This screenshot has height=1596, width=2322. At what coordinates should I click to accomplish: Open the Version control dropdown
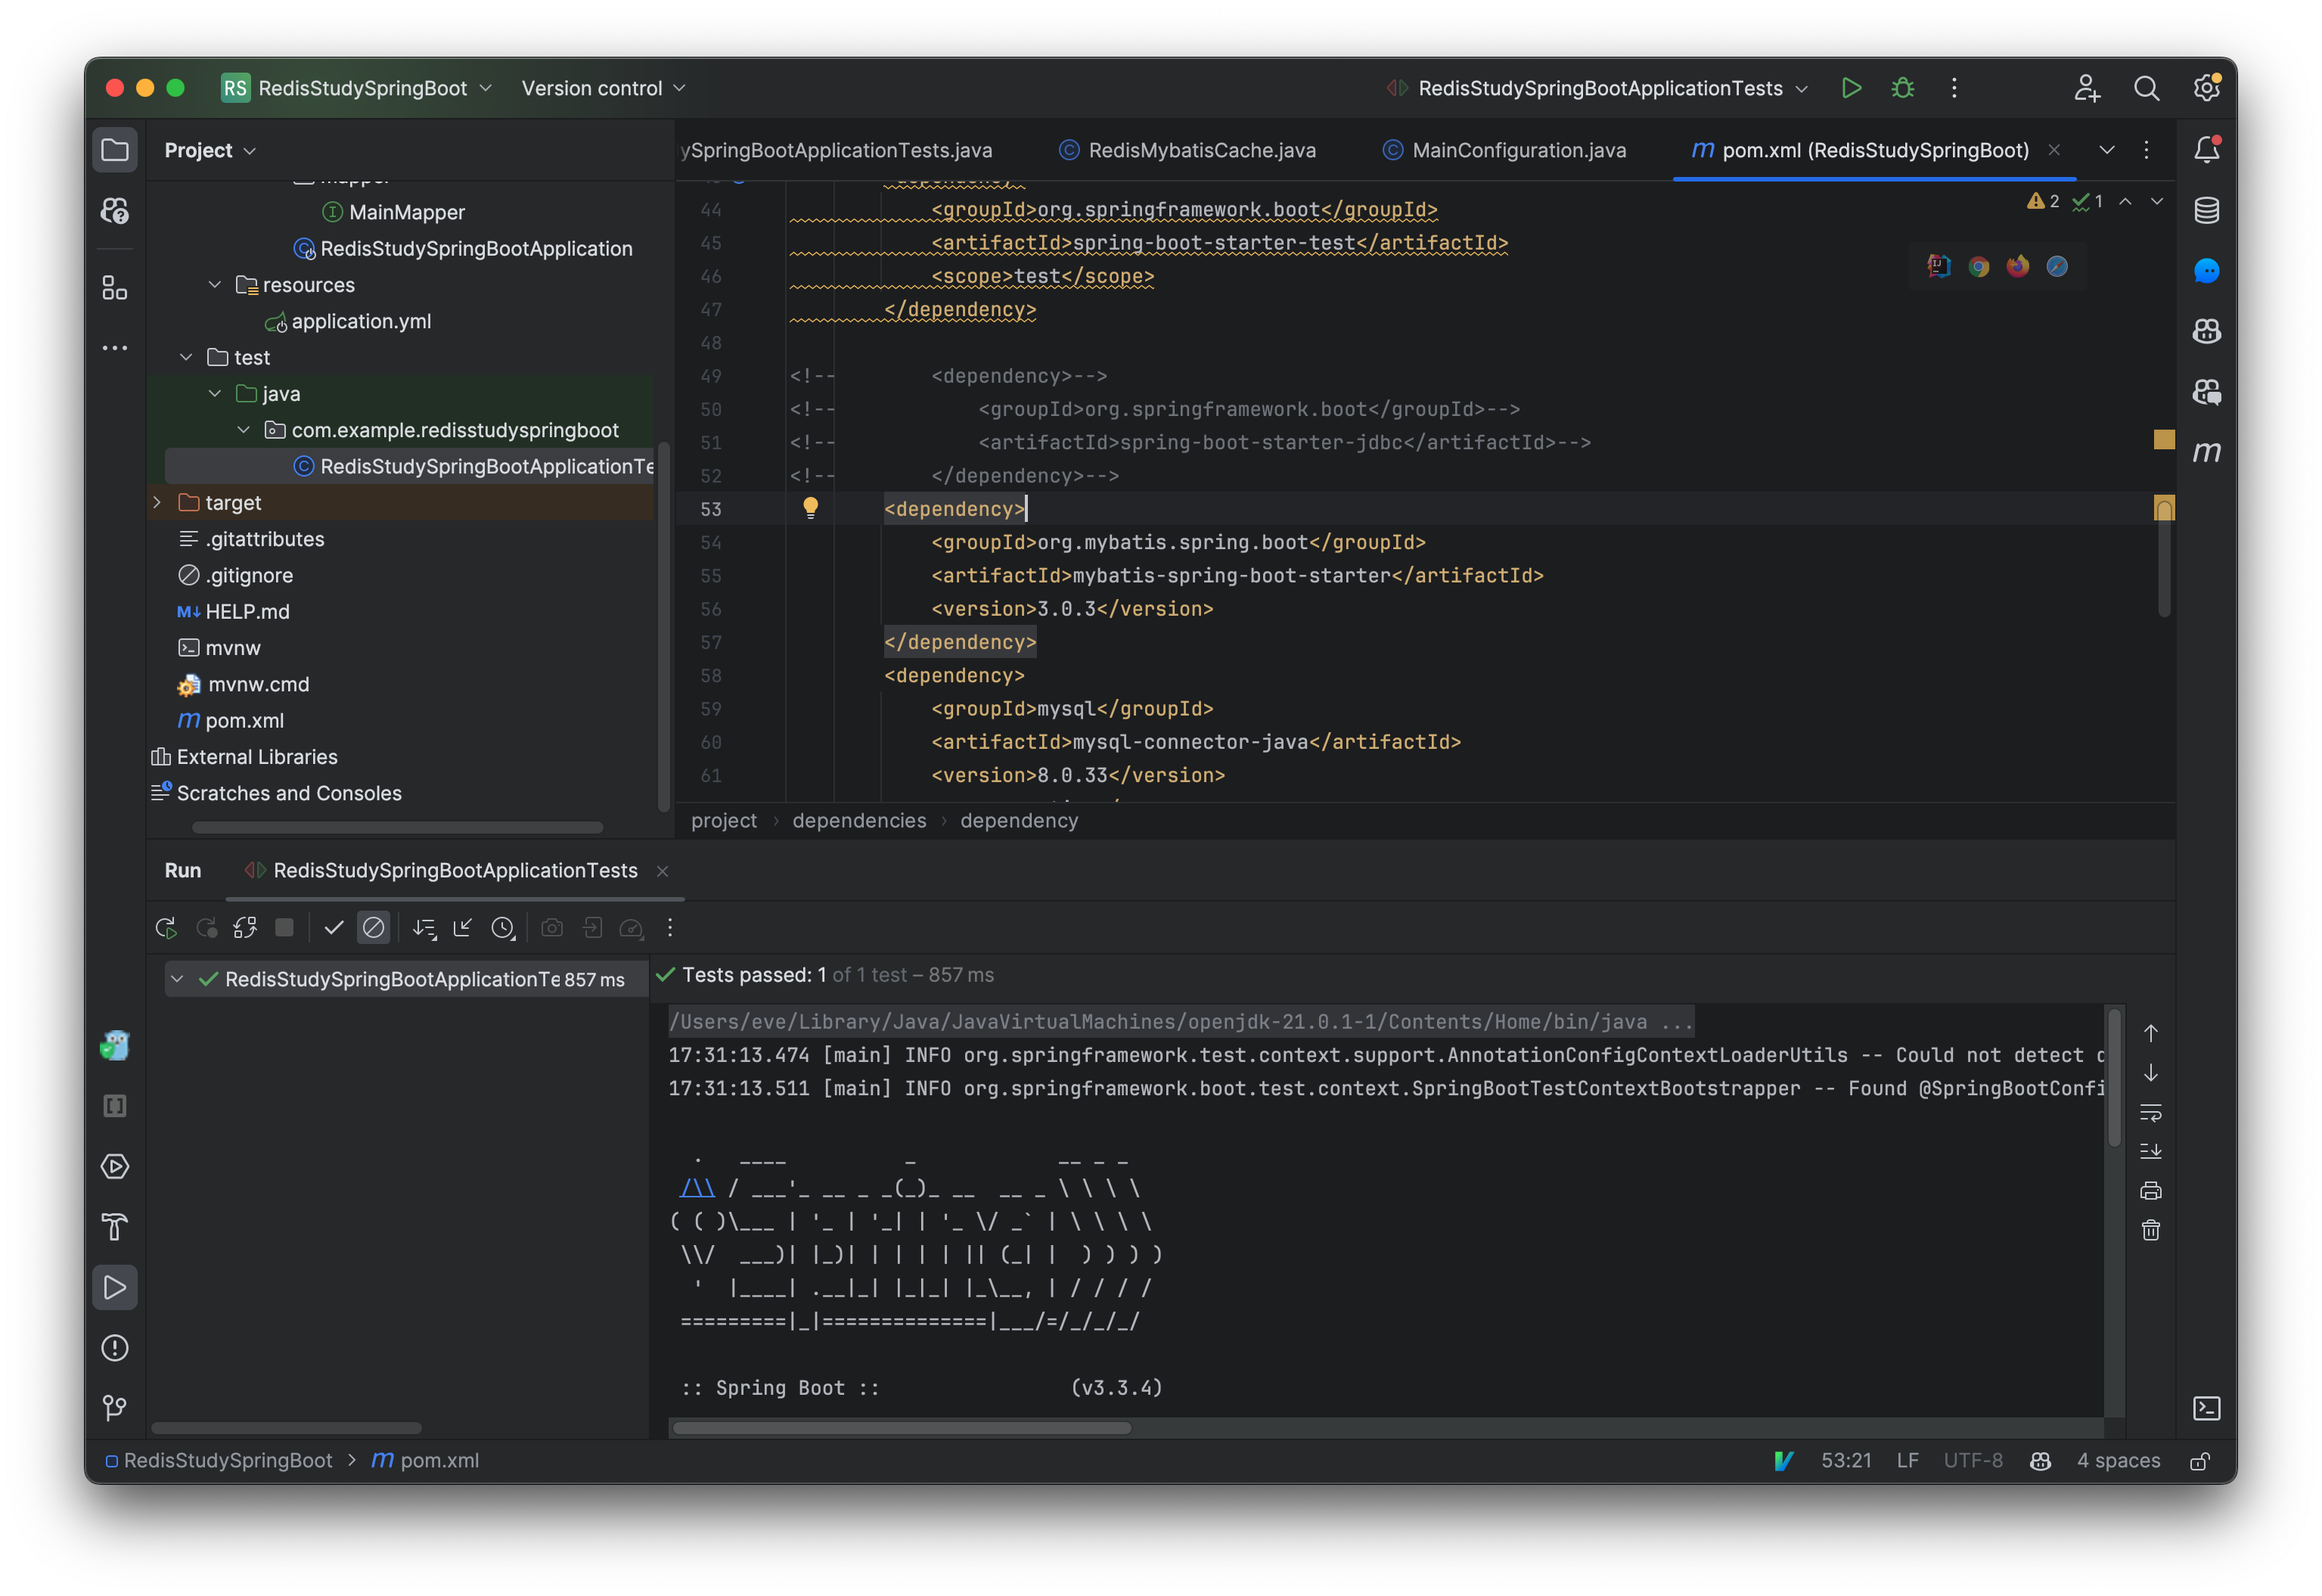pyautogui.click(x=604, y=88)
